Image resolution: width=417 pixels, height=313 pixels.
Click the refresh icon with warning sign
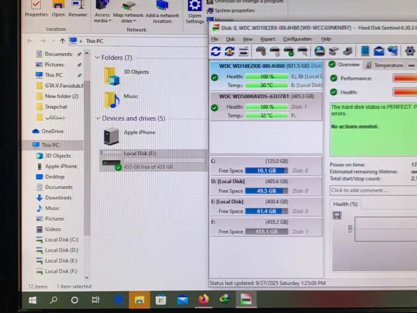tap(230, 51)
